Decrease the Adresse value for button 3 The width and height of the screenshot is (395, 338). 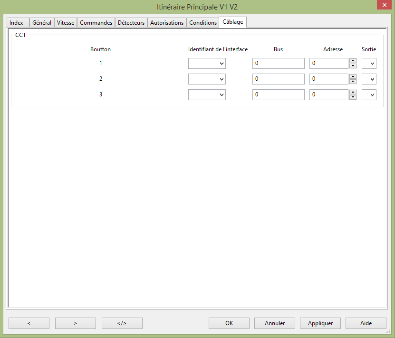(353, 97)
